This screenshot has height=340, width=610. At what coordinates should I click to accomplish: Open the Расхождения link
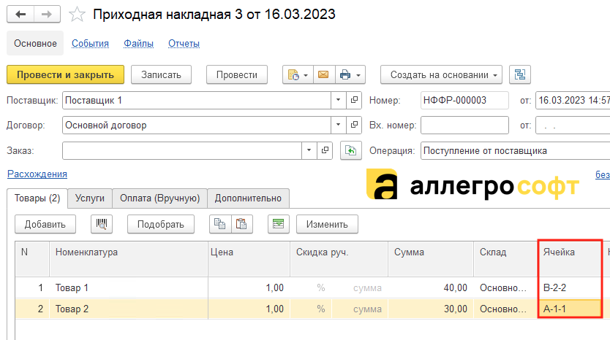[x=37, y=174]
